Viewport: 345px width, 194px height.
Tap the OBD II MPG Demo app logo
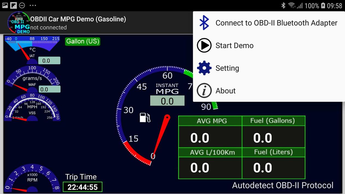(x=19, y=23)
